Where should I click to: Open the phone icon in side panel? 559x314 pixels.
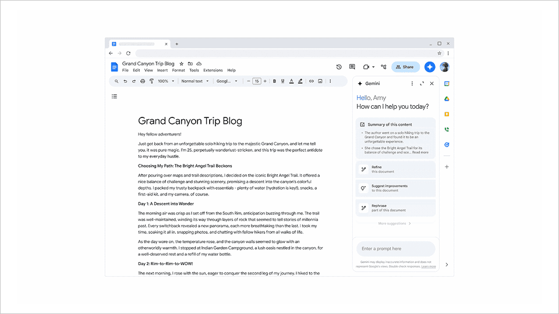click(447, 130)
